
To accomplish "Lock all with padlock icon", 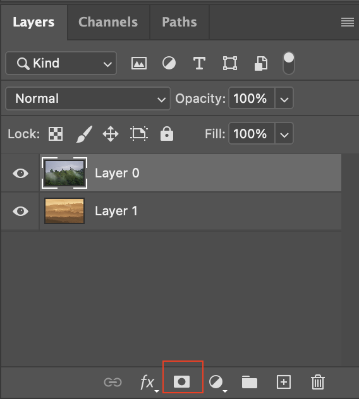I will point(167,134).
